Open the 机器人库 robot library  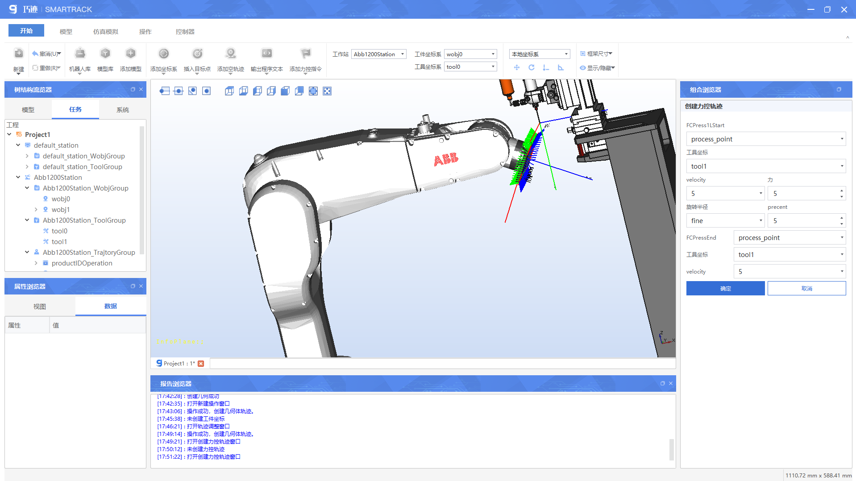tap(80, 54)
